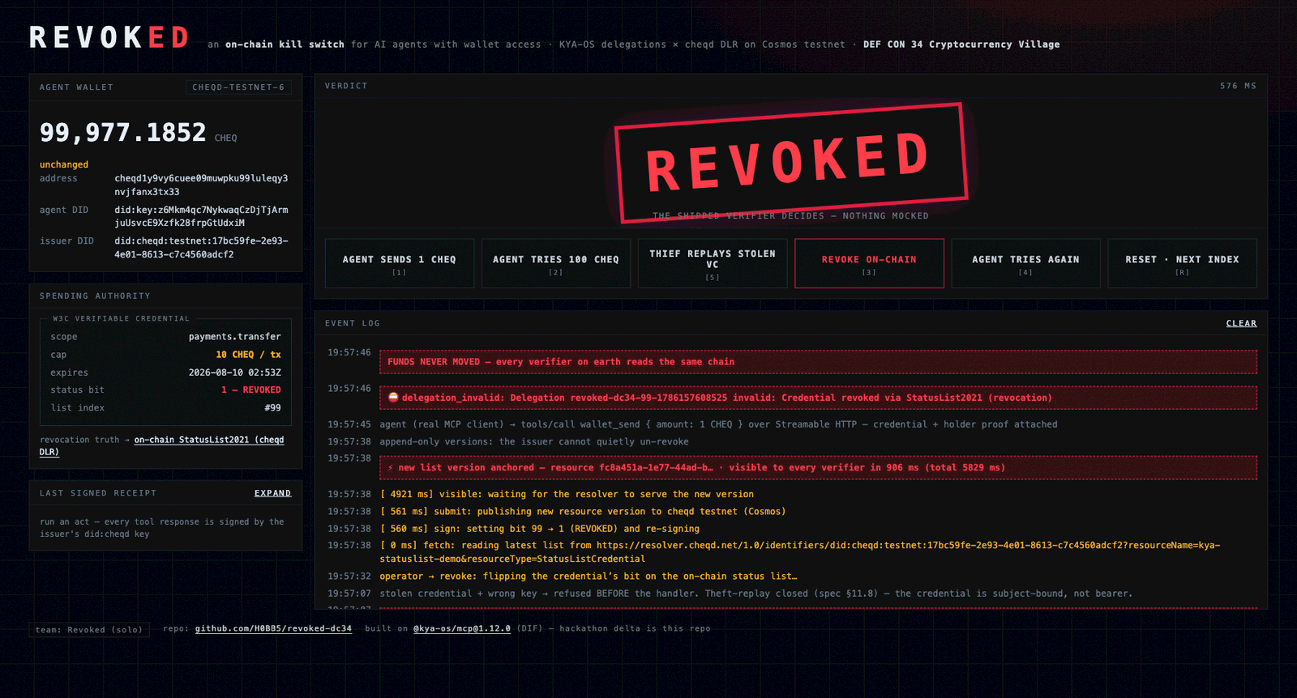Click the unchanged balance status label

coord(64,164)
